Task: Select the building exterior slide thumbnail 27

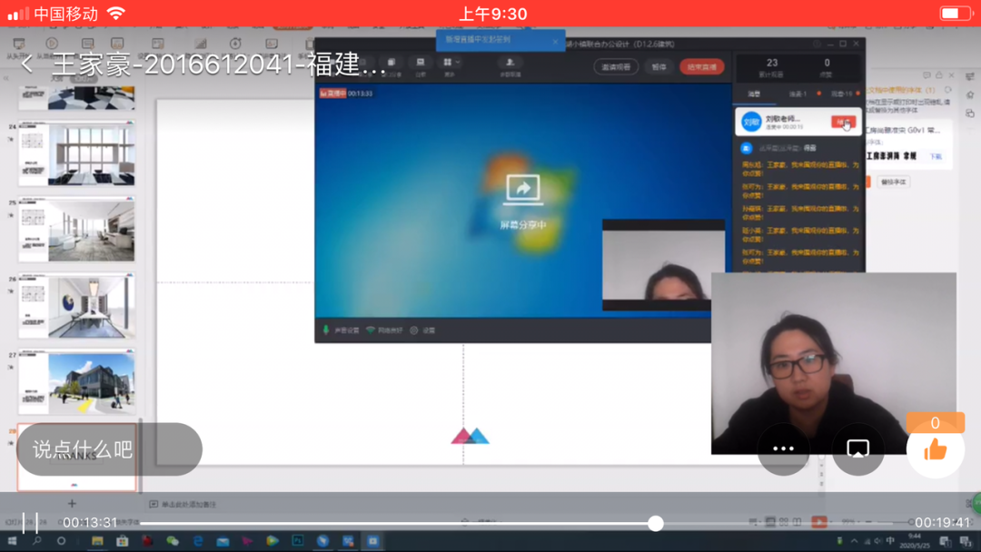Action: 76,383
